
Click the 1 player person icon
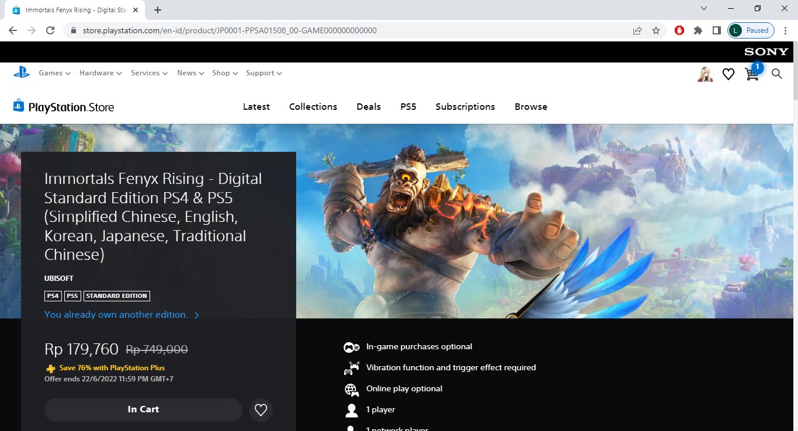coord(351,410)
